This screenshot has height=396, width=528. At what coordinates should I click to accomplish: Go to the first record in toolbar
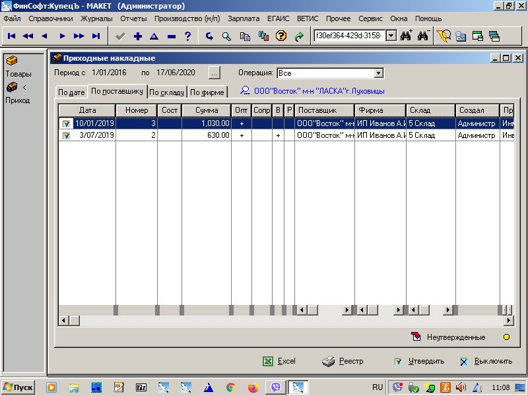(12, 36)
